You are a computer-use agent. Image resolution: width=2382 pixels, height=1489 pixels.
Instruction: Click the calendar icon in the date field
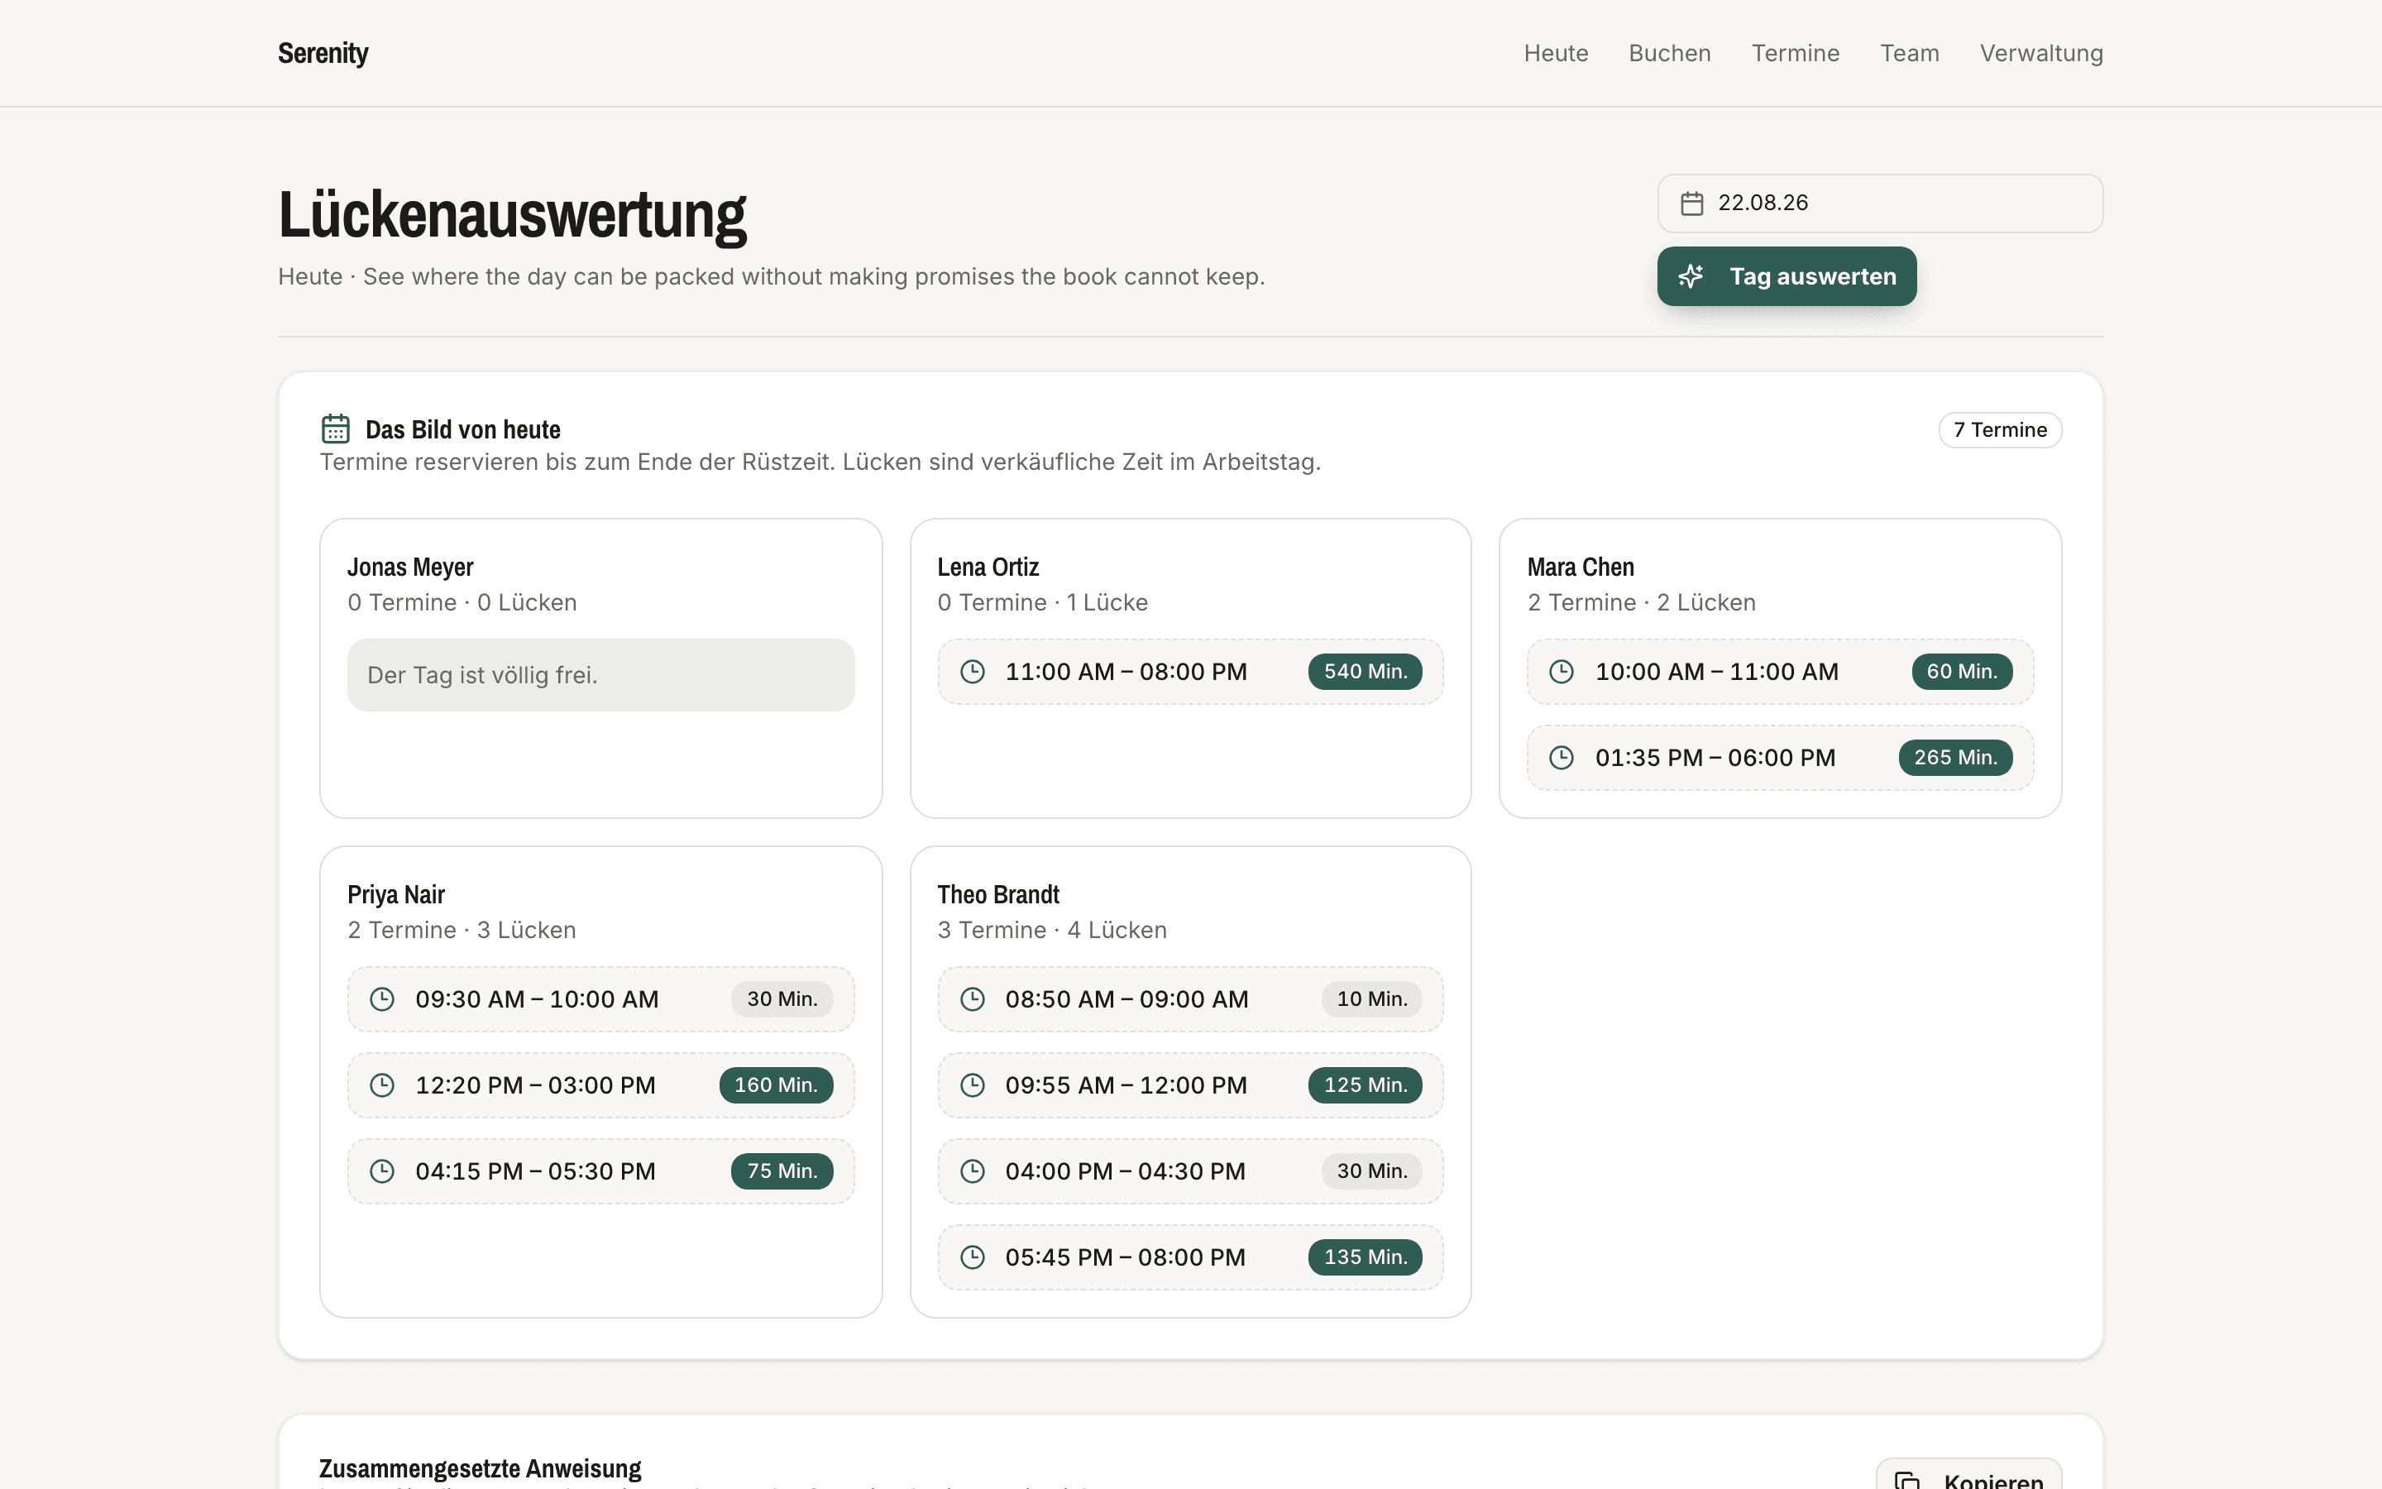(x=1692, y=203)
